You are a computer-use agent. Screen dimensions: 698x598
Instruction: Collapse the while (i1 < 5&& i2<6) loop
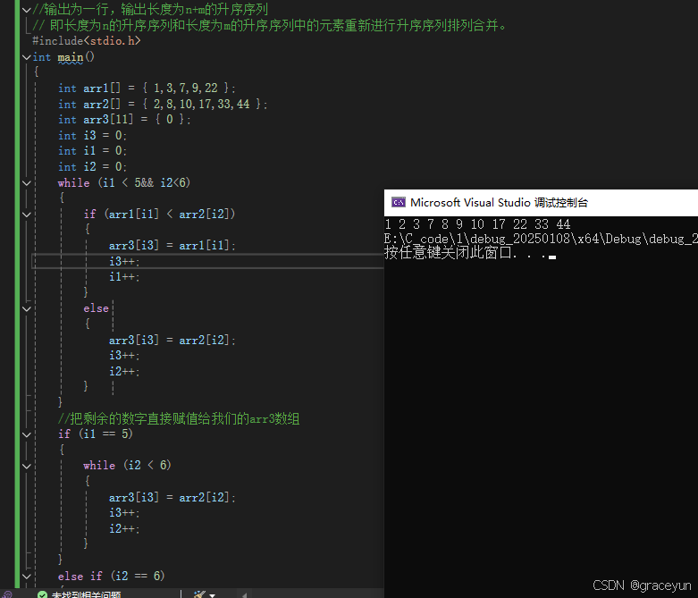26,183
